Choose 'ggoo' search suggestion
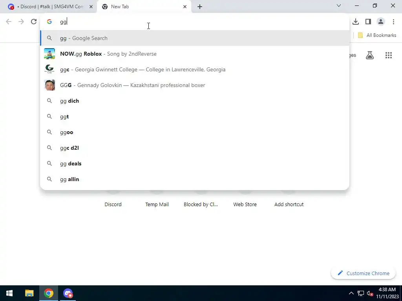 tap(195, 132)
